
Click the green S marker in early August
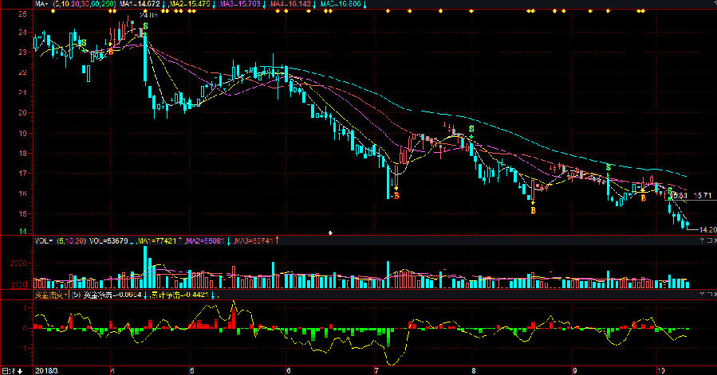(471, 128)
